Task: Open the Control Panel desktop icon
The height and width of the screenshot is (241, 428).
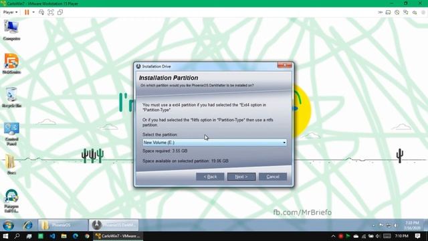Action: coord(11,134)
